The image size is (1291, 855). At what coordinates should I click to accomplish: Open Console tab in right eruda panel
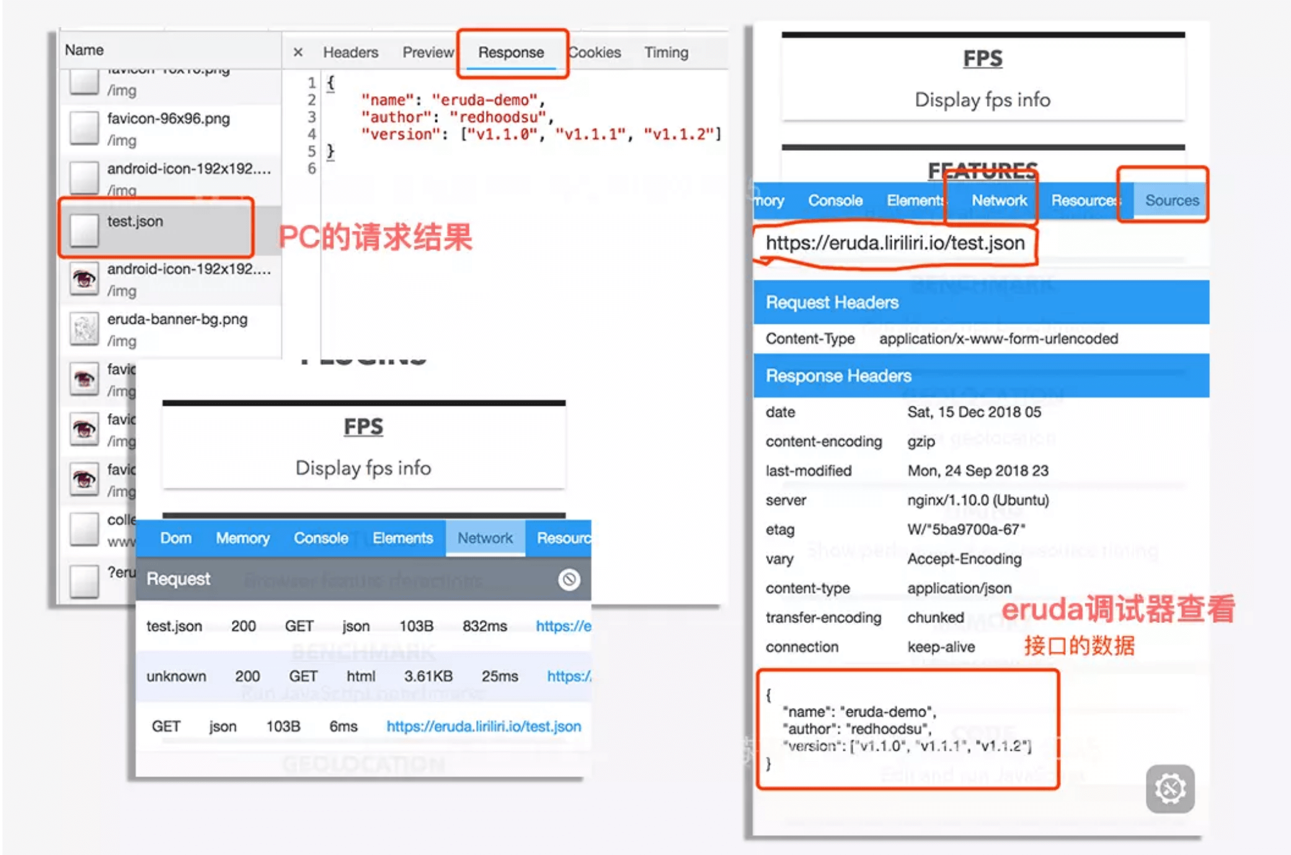pos(835,200)
